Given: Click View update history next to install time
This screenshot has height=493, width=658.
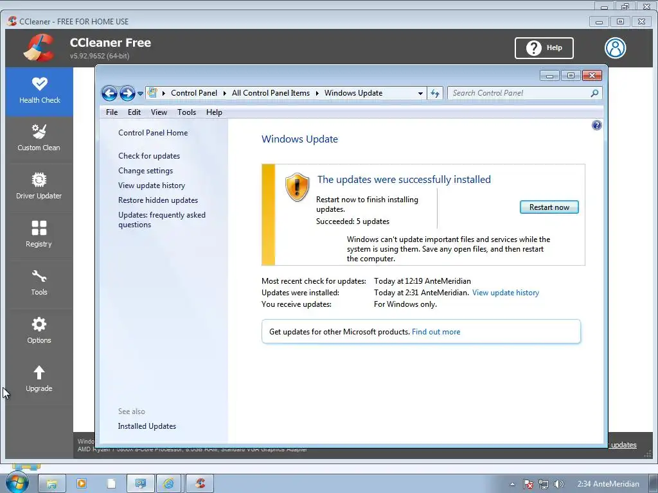Looking at the screenshot, I should click(506, 293).
